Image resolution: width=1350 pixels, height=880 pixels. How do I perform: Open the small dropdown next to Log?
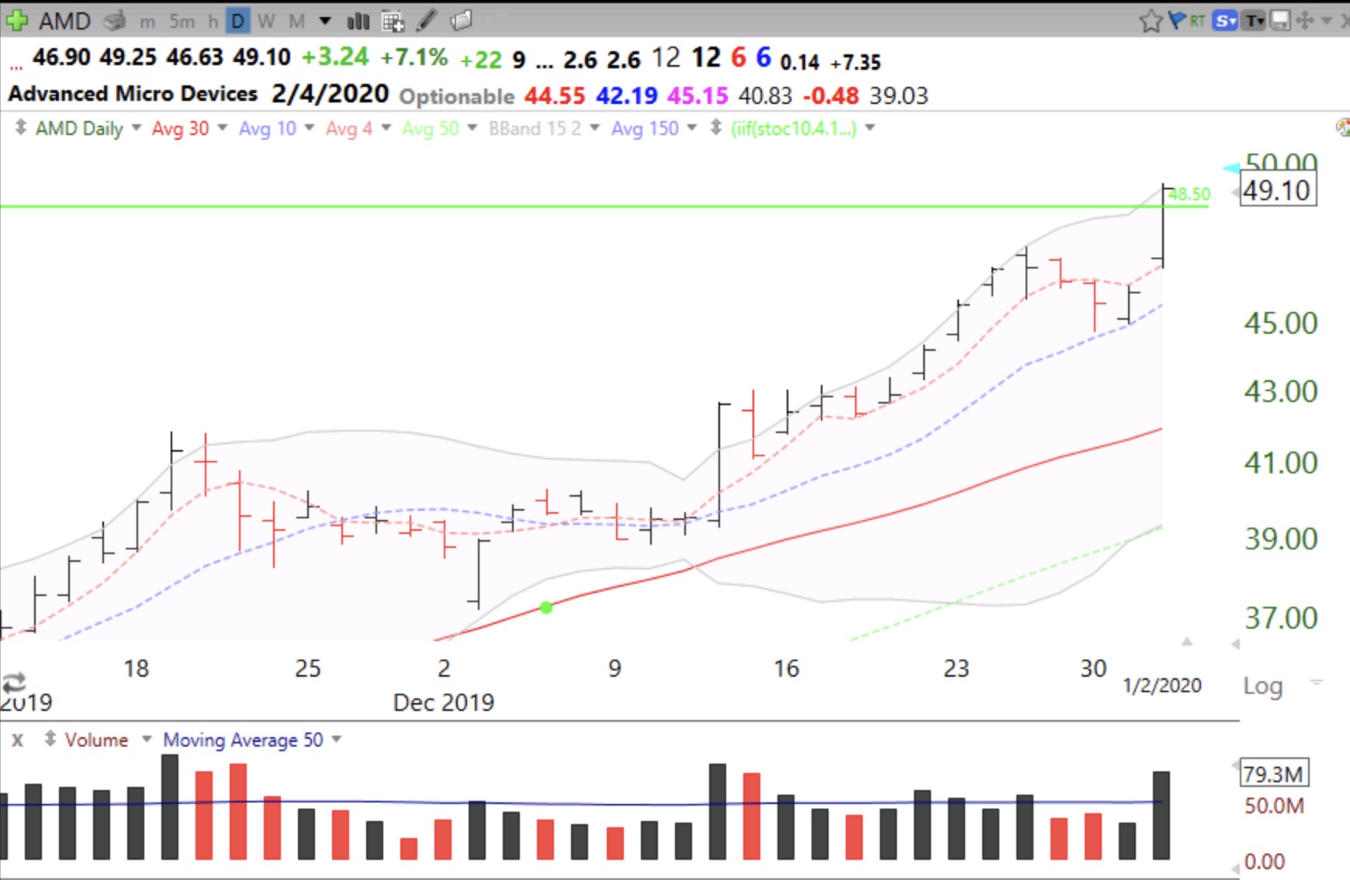(1316, 682)
